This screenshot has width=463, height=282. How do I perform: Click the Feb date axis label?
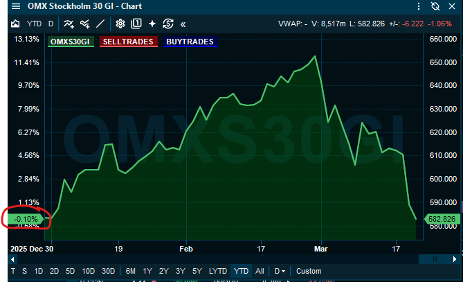186,249
